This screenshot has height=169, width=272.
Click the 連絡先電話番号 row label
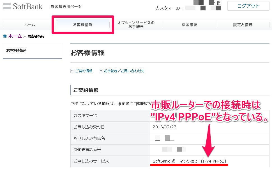(87, 150)
